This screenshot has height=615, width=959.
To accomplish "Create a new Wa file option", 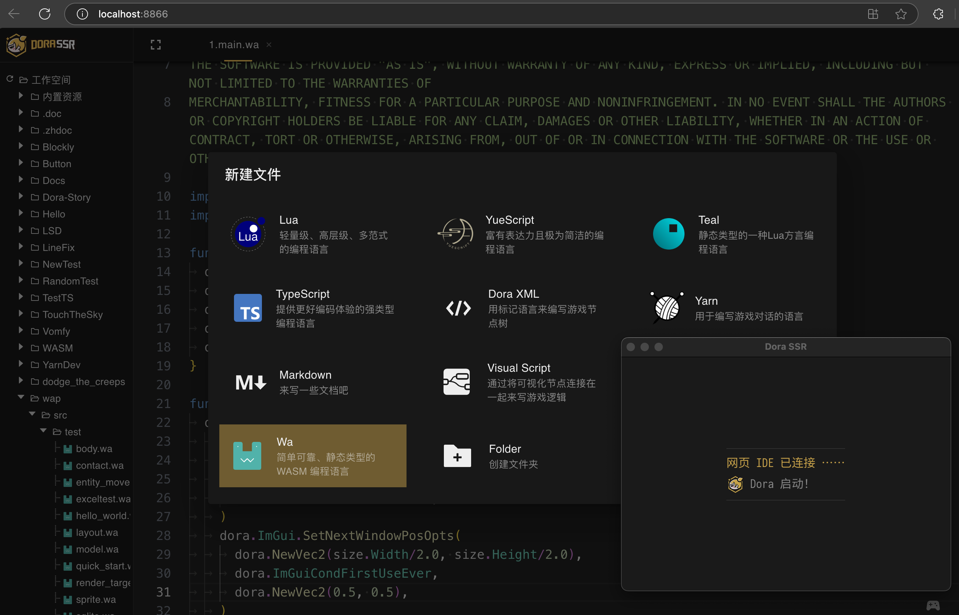I will (x=313, y=455).
